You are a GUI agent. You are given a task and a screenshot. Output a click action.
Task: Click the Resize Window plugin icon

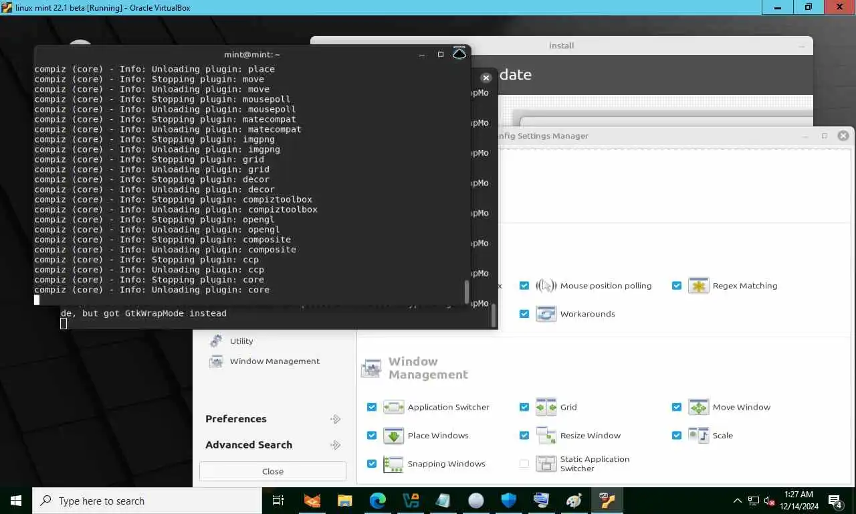click(x=546, y=436)
